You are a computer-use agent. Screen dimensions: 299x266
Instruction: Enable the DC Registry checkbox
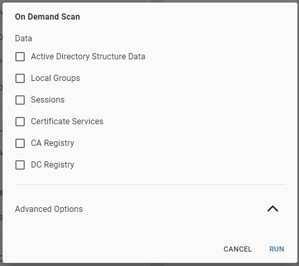coord(20,165)
